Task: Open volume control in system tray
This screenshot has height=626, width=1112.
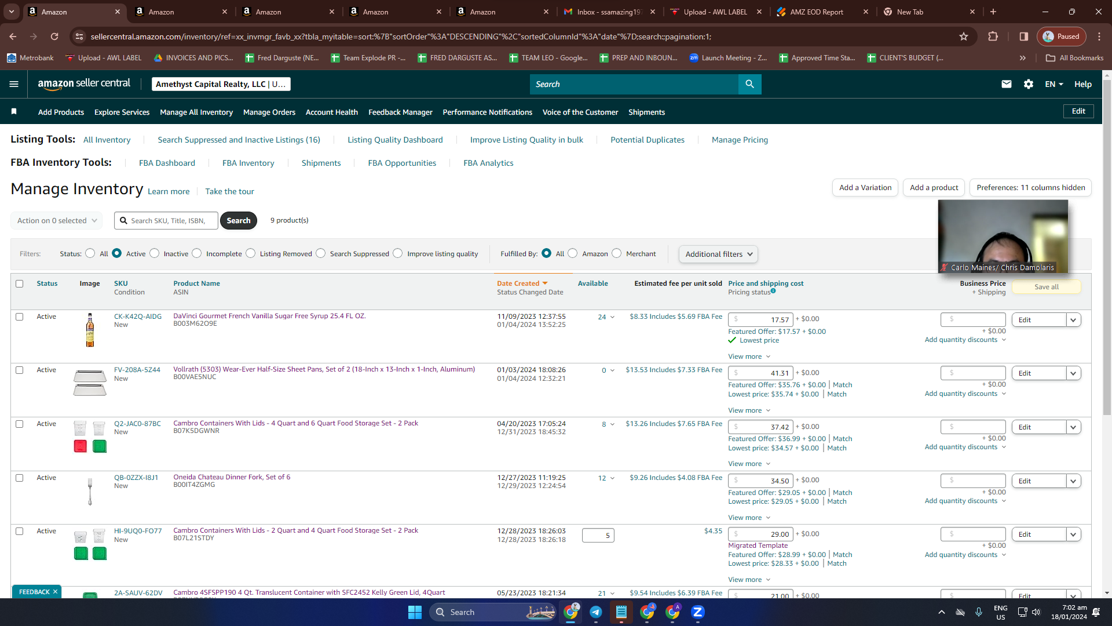Action: 1036,612
